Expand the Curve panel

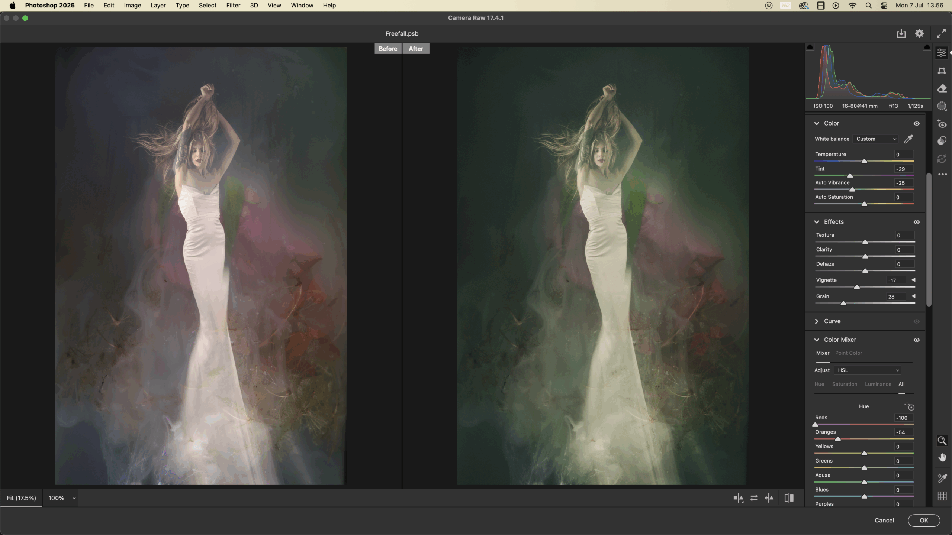(x=817, y=321)
